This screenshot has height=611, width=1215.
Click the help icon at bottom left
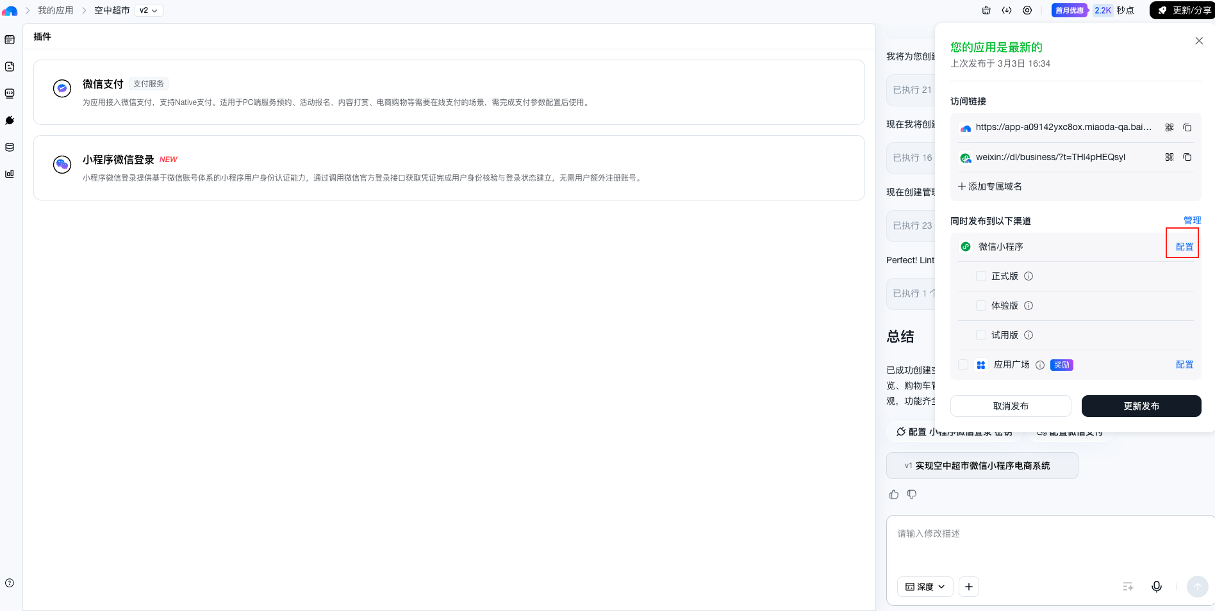(10, 583)
